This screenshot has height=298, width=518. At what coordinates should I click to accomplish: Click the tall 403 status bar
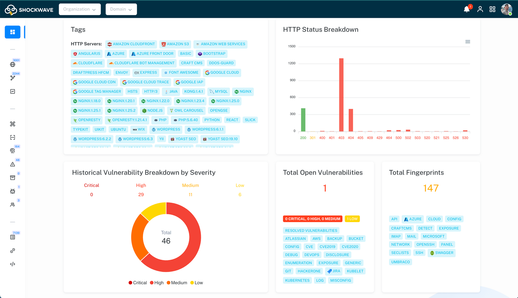tap(341, 95)
